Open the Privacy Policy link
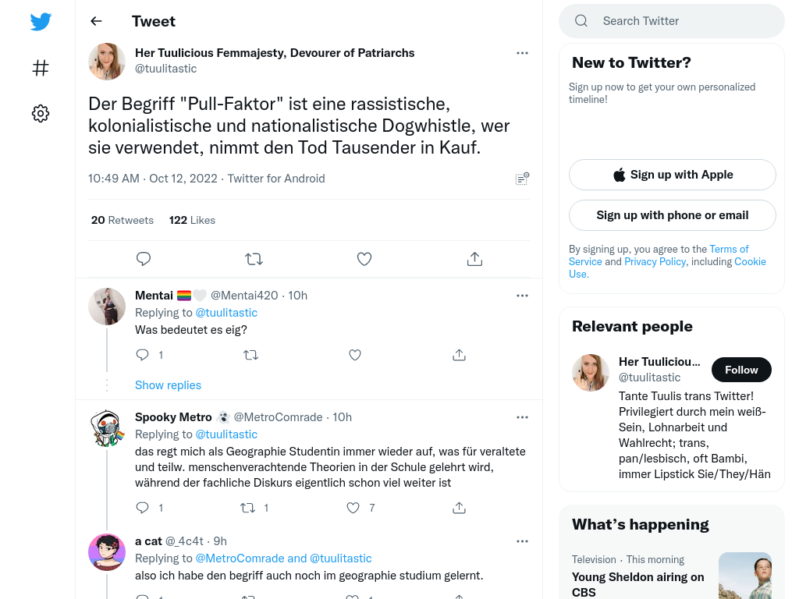The width and height of the screenshot is (799, 599). pyautogui.click(x=655, y=261)
